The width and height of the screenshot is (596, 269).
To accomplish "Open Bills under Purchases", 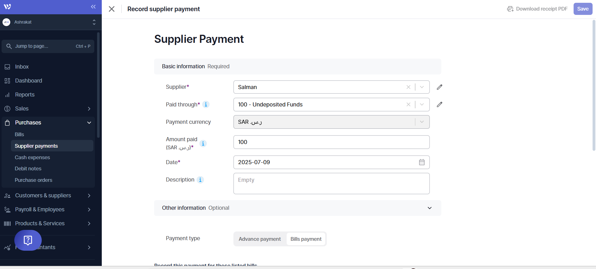I will (x=19, y=134).
